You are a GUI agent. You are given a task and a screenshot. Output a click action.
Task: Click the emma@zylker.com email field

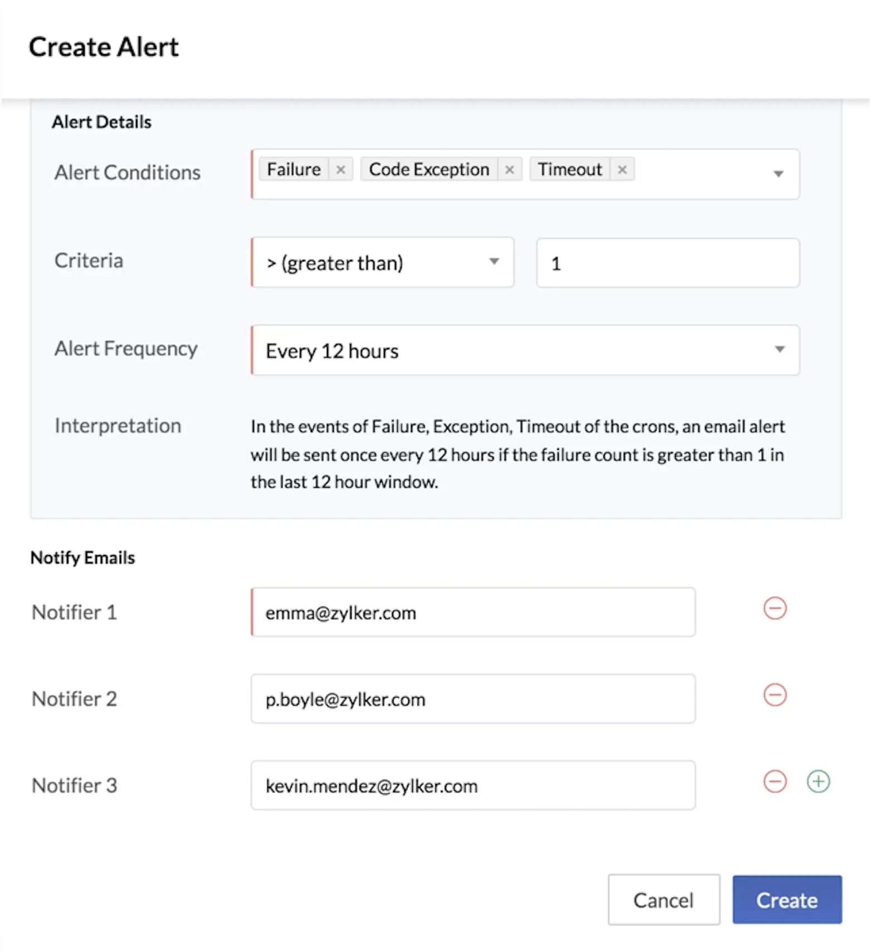click(x=473, y=612)
